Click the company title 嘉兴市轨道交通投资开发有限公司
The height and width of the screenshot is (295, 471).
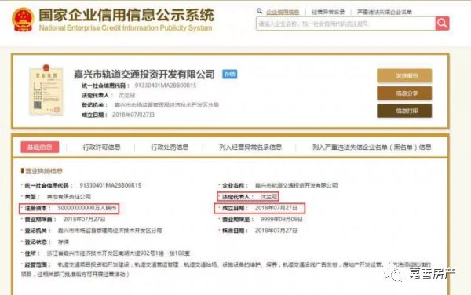pos(144,74)
